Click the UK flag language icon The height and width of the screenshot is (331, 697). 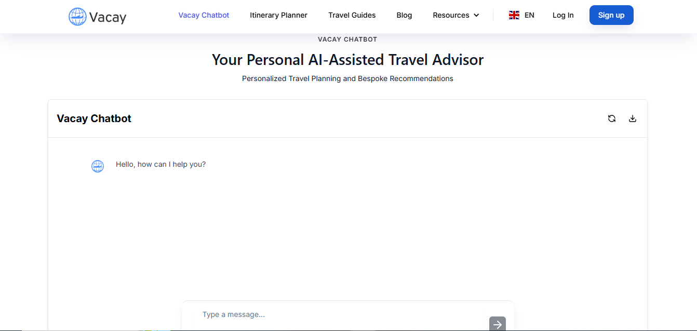(514, 15)
